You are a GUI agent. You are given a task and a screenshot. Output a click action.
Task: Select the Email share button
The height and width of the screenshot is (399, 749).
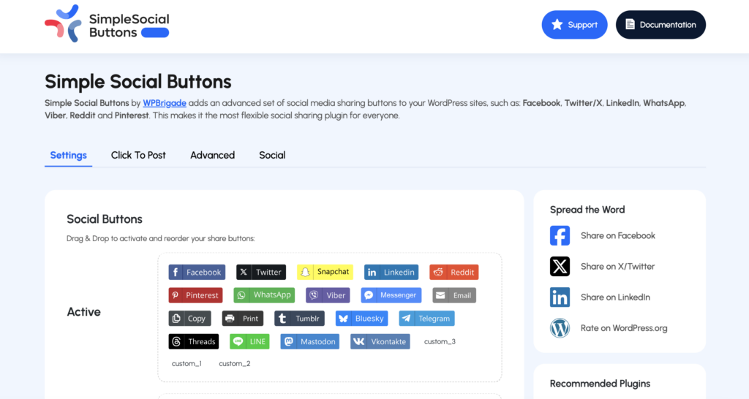coord(454,295)
